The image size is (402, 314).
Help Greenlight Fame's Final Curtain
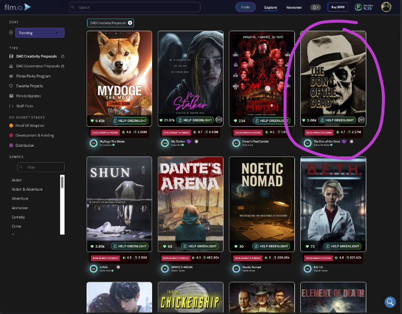tap(271, 121)
